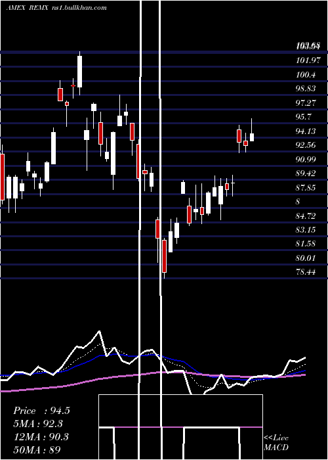
Task: Click the 5MA : 92.3 readout
Action: (x=38, y=424)
